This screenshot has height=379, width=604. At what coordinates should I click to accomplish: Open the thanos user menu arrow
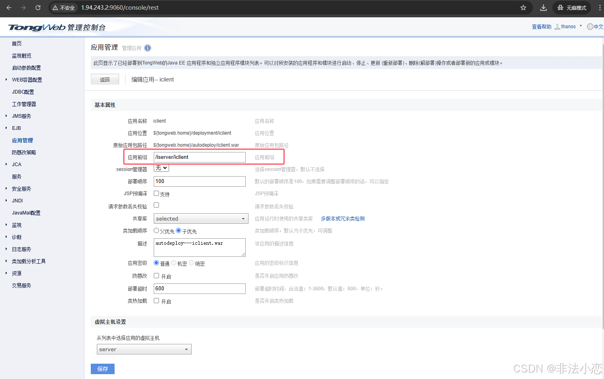click(581, 26)
